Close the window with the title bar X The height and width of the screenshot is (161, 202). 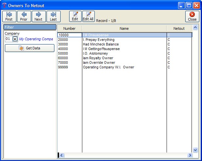click(197, 6)
